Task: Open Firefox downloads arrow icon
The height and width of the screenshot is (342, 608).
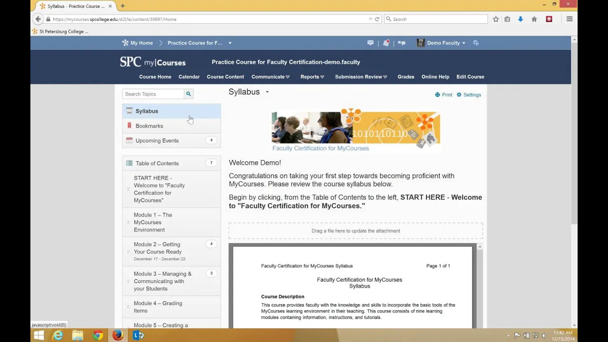Action: [x=521, y=19]
